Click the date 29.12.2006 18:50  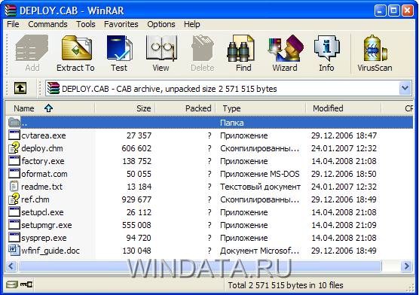click(344, 174)
